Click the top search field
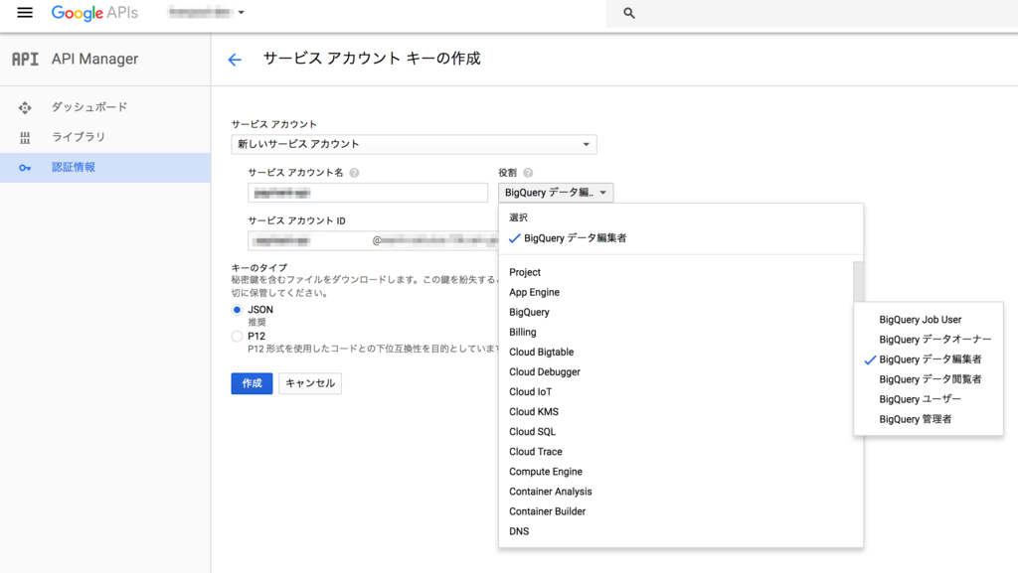This screenshot has width=1018, height=573. click(811, 13)
